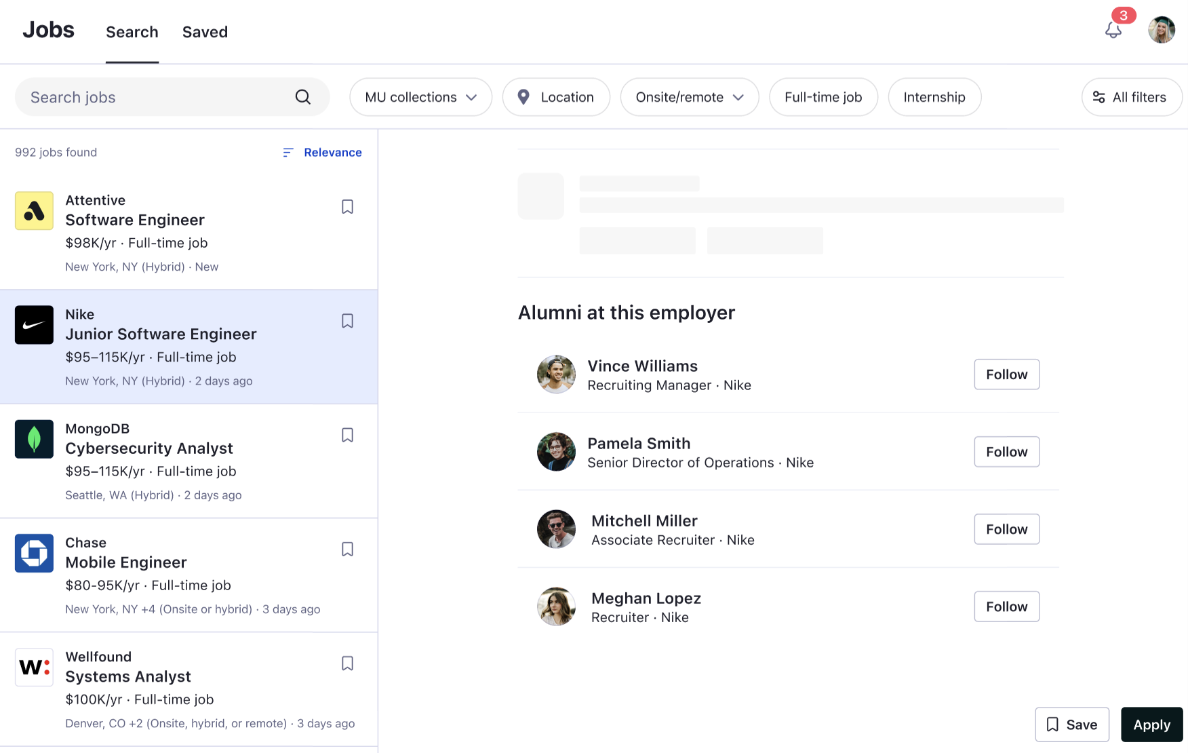Open the Onsite/remote dropdown
Viewport: 1188px width, 753px height.
coord(690,97)
